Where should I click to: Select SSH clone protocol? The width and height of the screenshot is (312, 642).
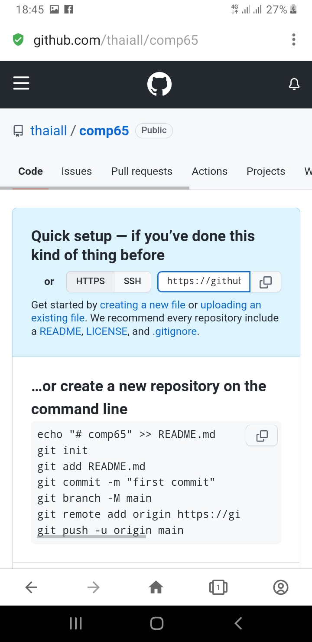pos(133,281)
